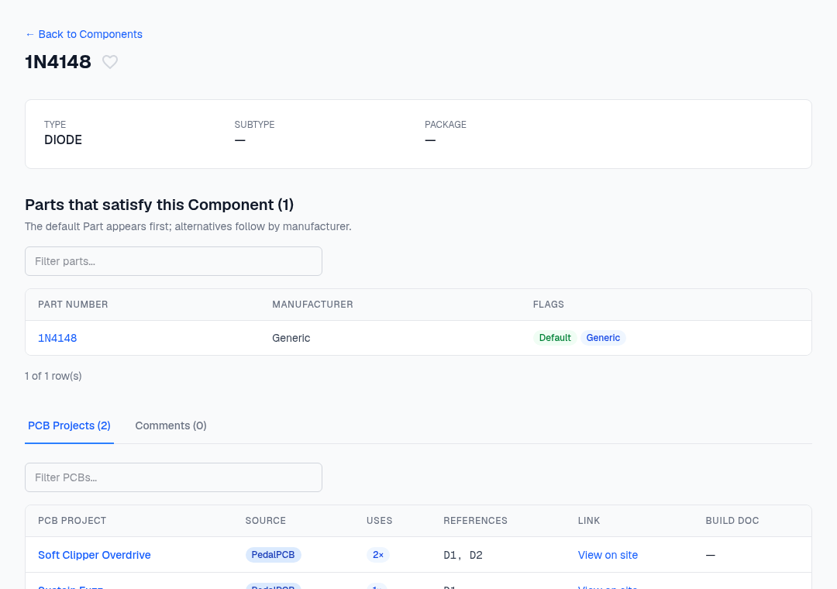Switch to the PCB Projects (2) tab
This screenshot has width=837, height=589.
pyautogui.click(x=70, y=425)
